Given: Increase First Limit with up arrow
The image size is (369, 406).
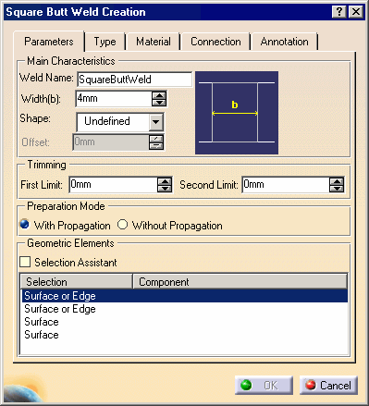Looking at the screenshot, I should 165,181.
